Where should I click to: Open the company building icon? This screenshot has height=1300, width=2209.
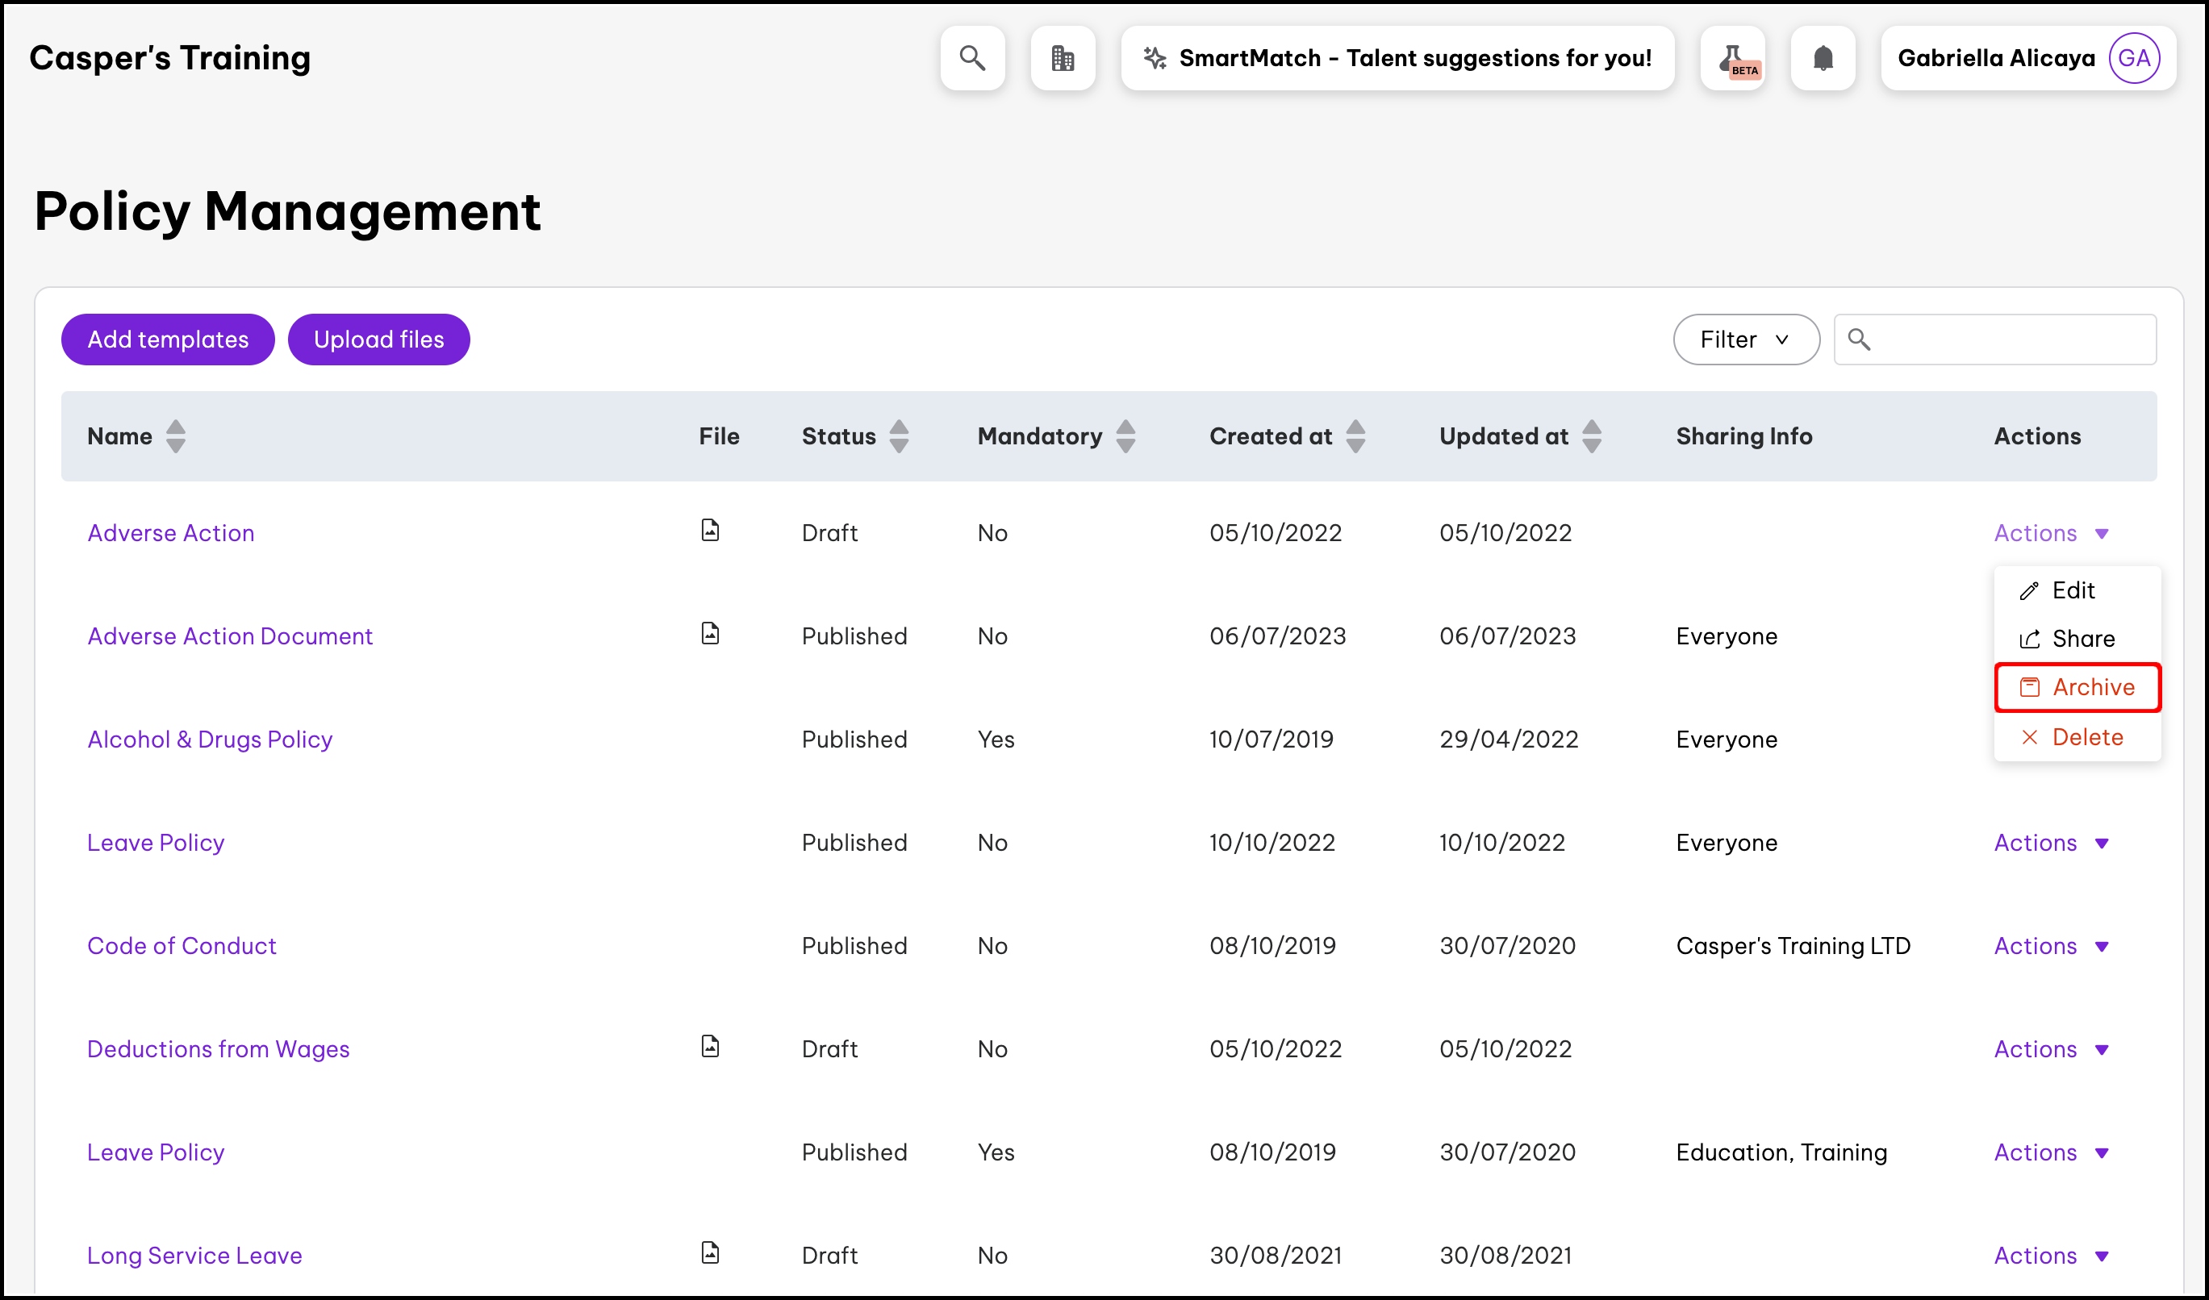(x=1063, y=58)
